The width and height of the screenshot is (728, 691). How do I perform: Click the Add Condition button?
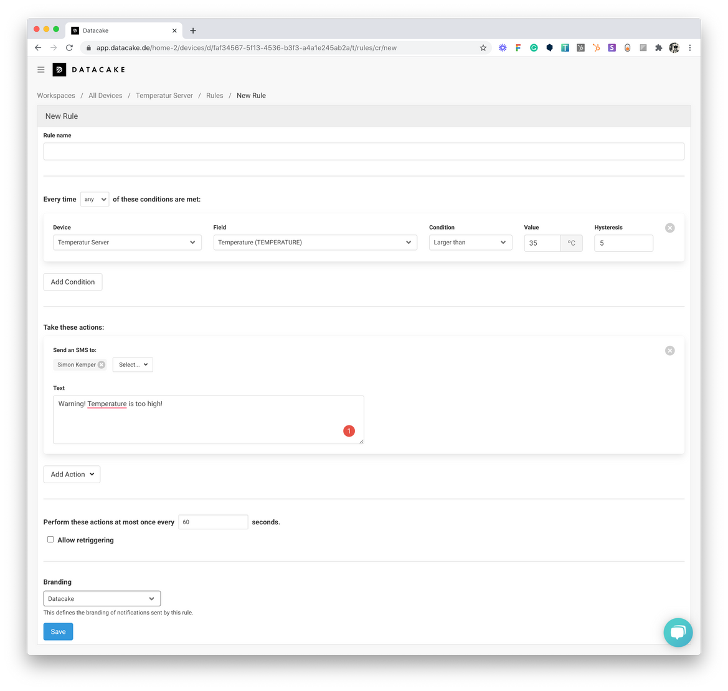coord(72,282)
